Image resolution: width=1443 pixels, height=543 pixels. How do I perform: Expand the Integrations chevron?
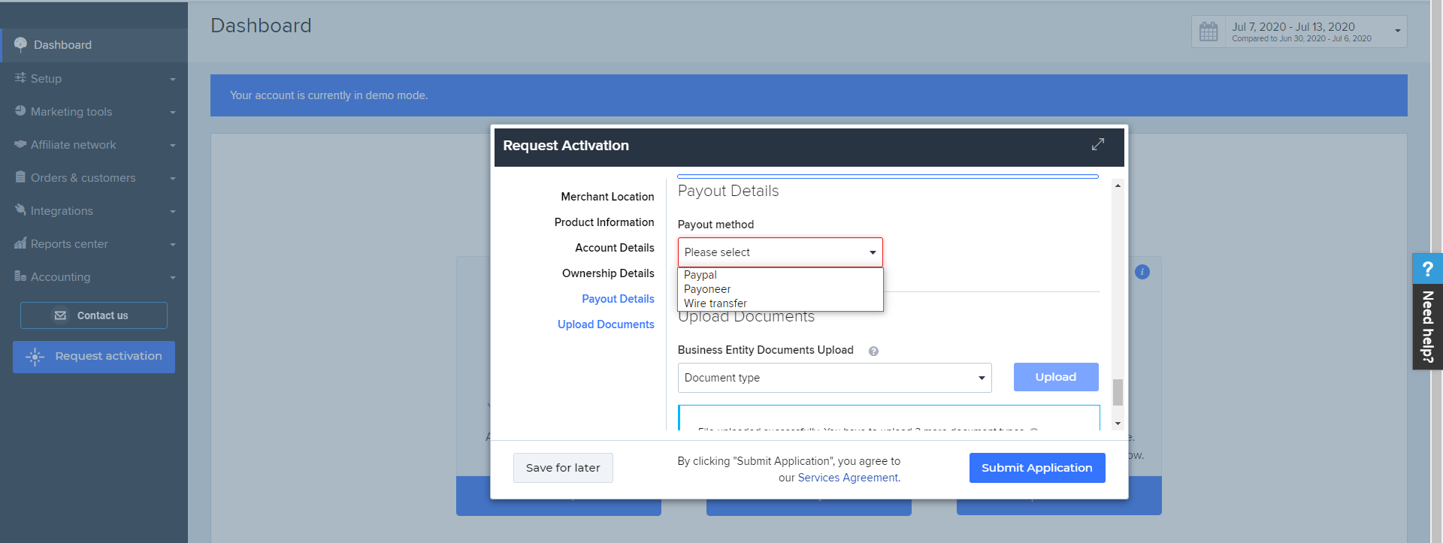[x=173, y=211]
